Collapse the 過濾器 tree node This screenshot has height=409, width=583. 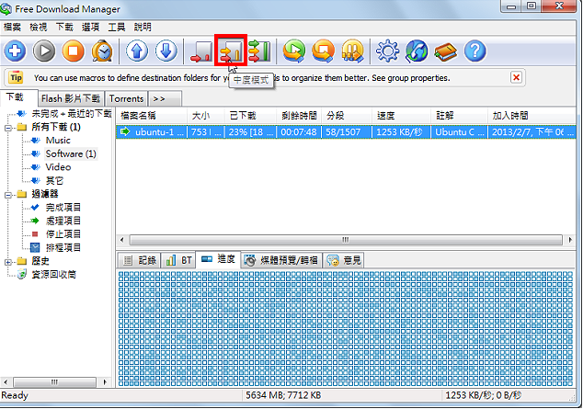point(8,195)
